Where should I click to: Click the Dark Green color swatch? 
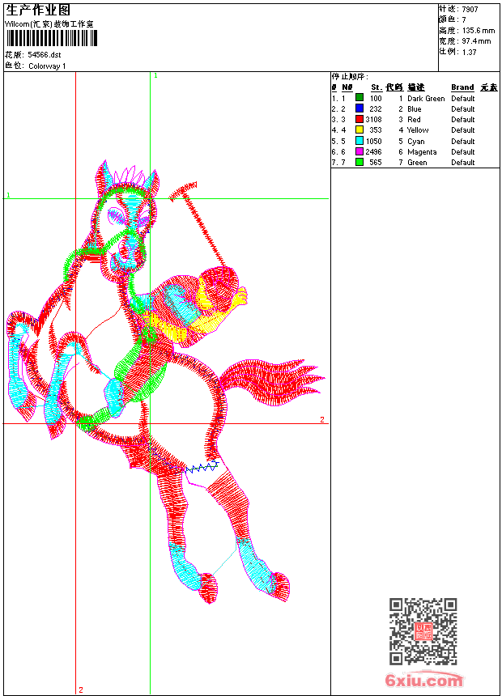pos(359,98)
